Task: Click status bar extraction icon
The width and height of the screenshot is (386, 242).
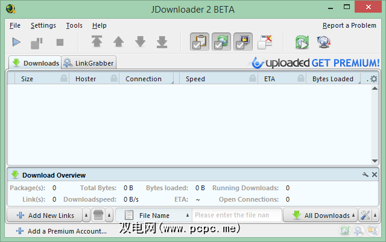Action: click(373, 231)
